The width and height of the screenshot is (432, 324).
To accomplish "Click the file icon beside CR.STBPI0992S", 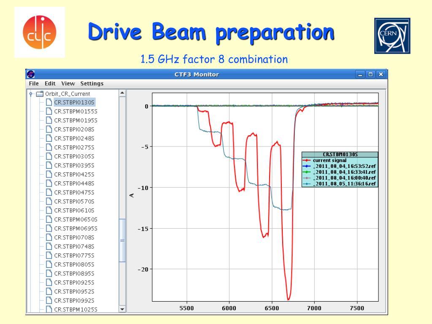I will (49, 300).
